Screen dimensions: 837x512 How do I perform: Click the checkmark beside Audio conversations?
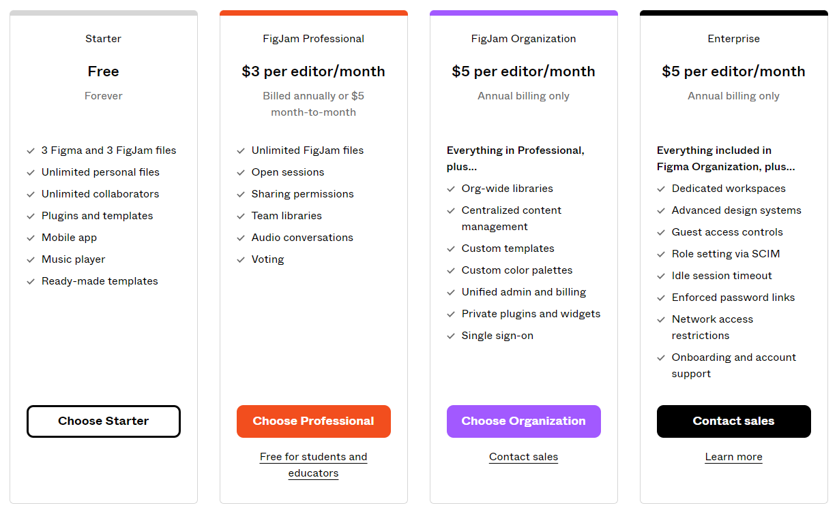coord(241,238)
